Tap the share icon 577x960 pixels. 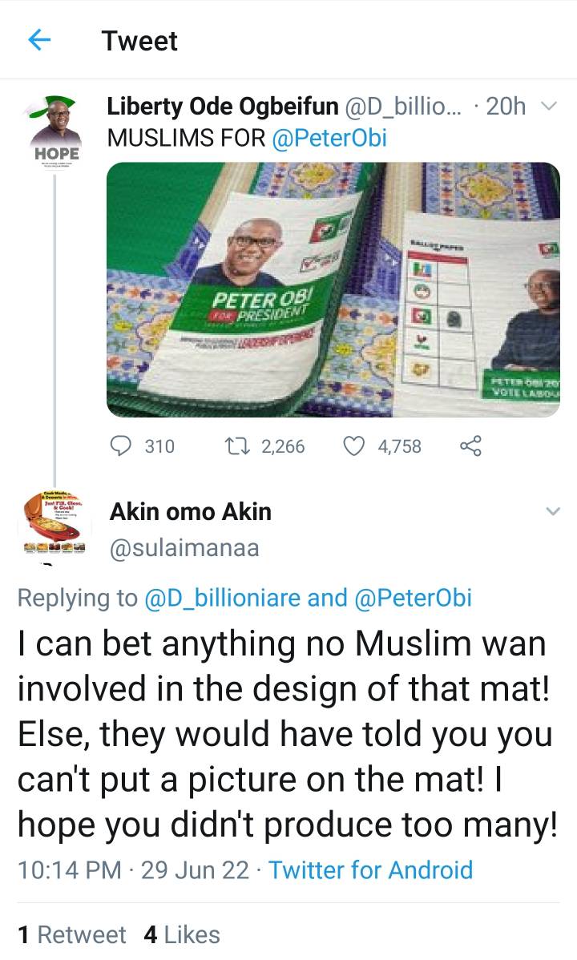tap(470, 446)
